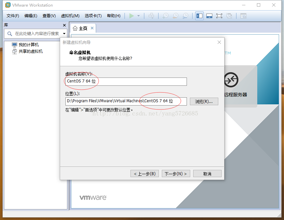
Task: Minimize the VMware Workstation window
Action: pos(244,5)
